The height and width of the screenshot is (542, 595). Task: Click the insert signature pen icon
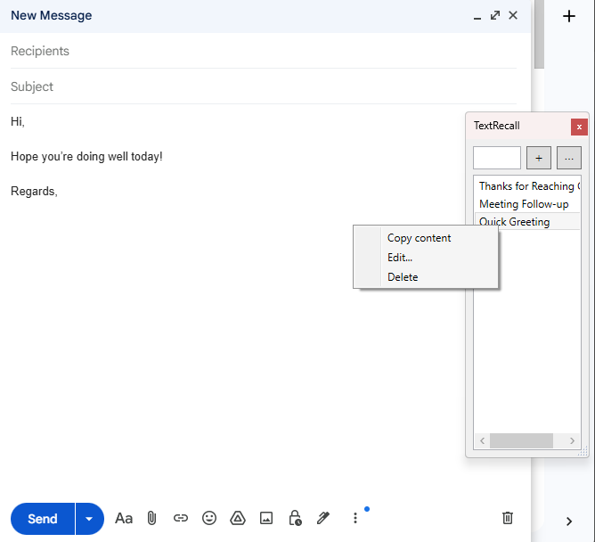pos(323,518)
